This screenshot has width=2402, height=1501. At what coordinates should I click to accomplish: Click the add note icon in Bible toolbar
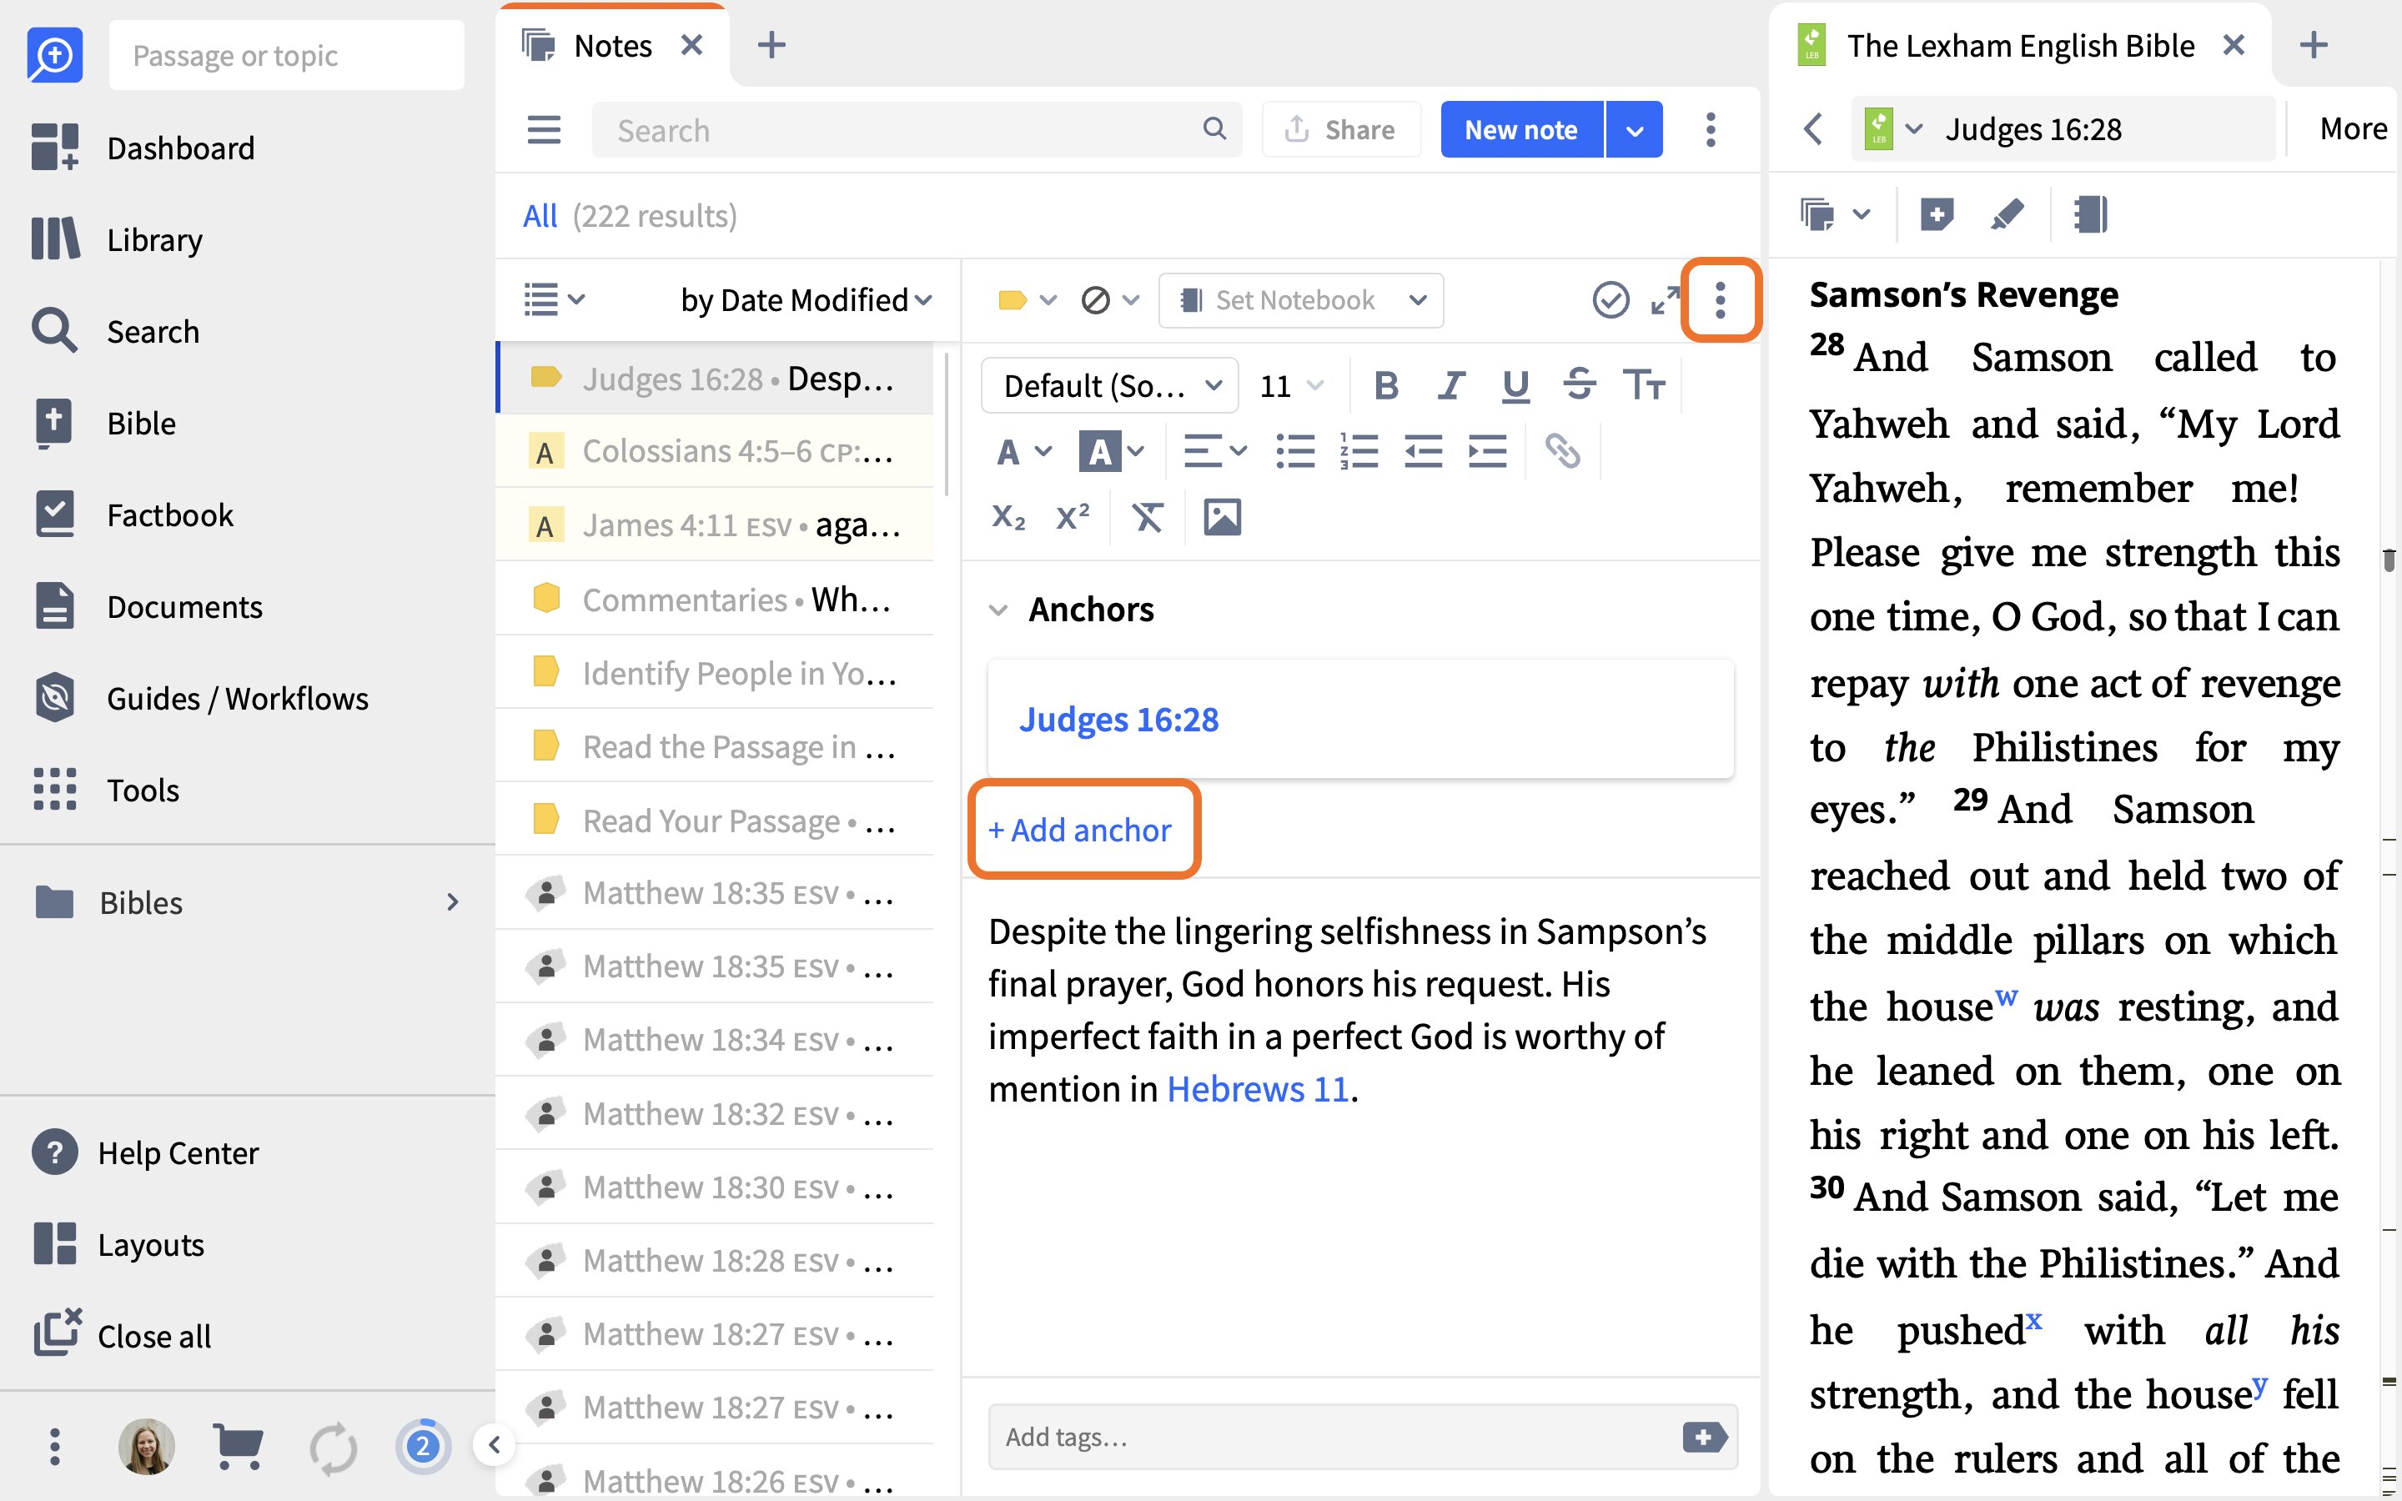[x=1937, y=214]
